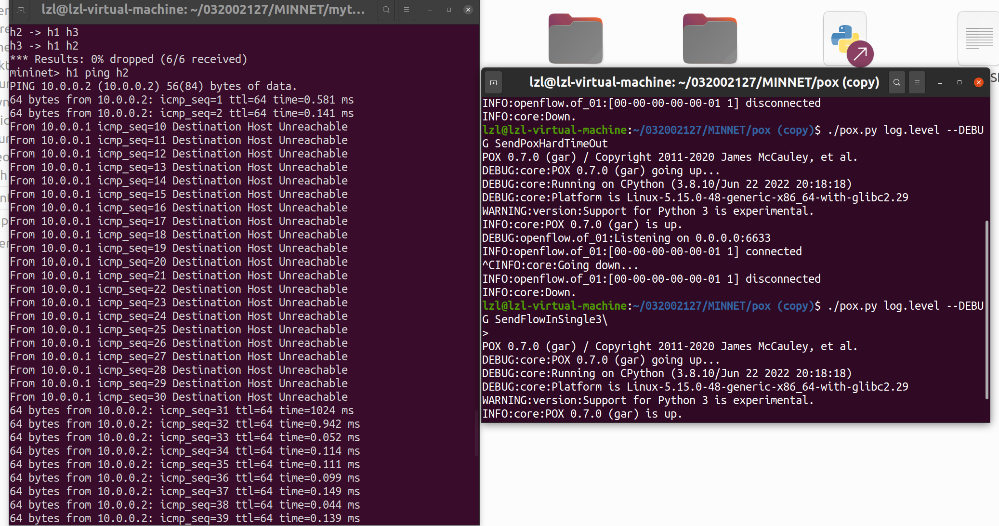Image resolution: width=999 pixels, height=526 pixels.
Task: Click the pox (copy) terminal title bar
Action: click(703, 82)
